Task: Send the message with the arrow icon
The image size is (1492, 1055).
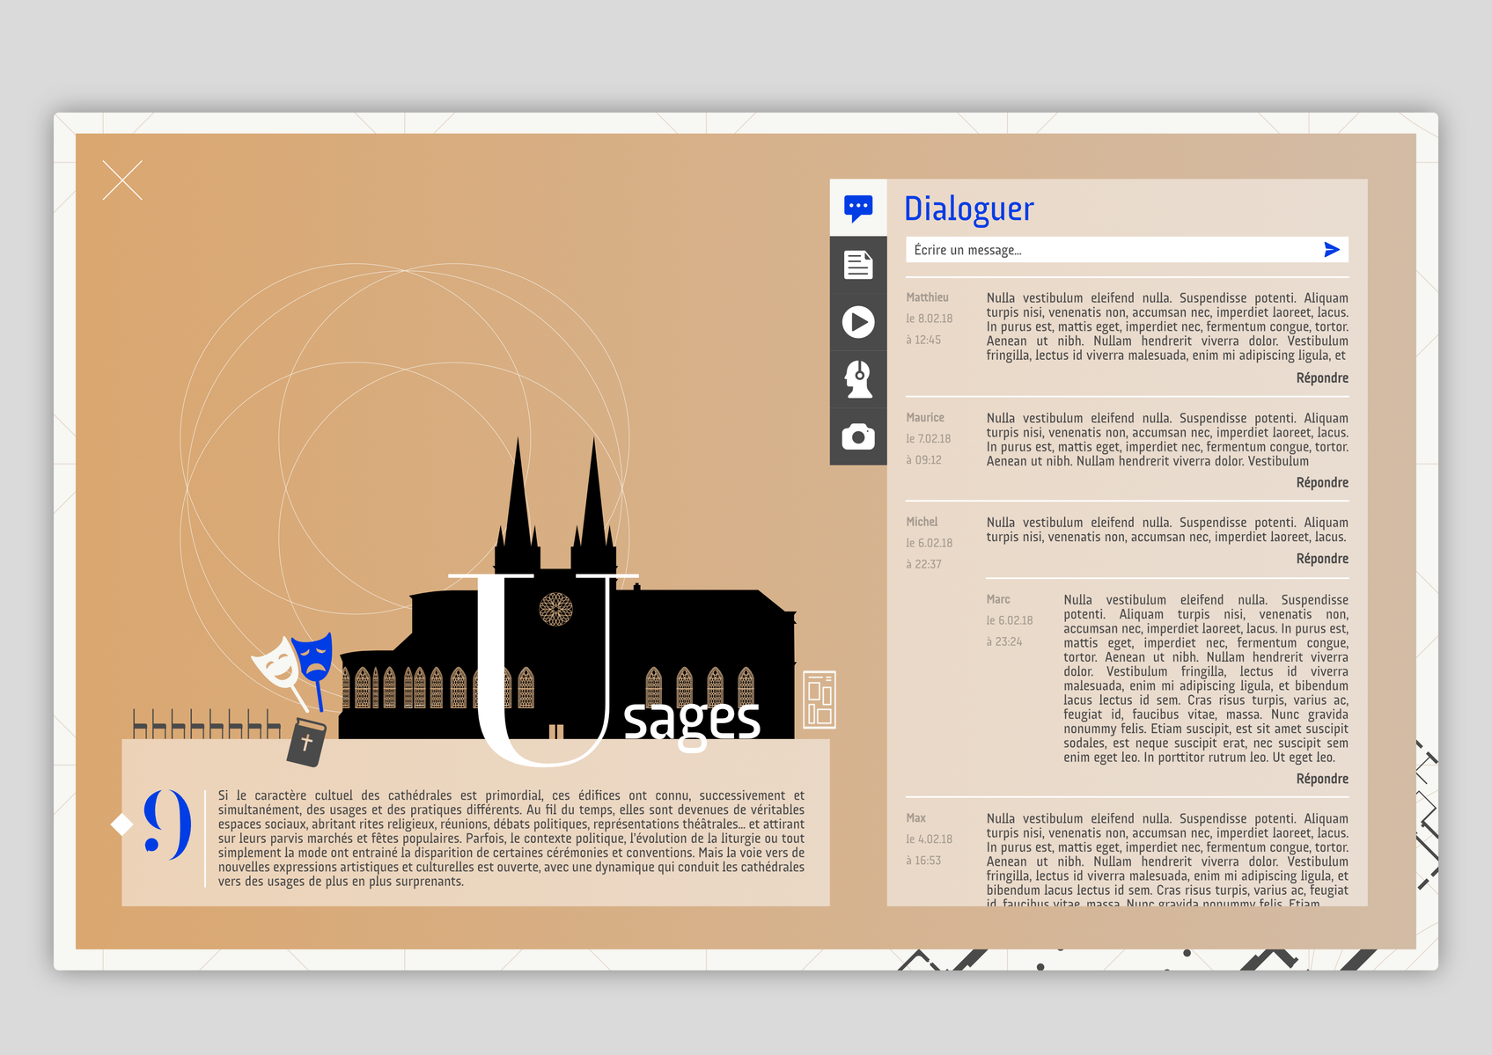Action: (1332, 250)
